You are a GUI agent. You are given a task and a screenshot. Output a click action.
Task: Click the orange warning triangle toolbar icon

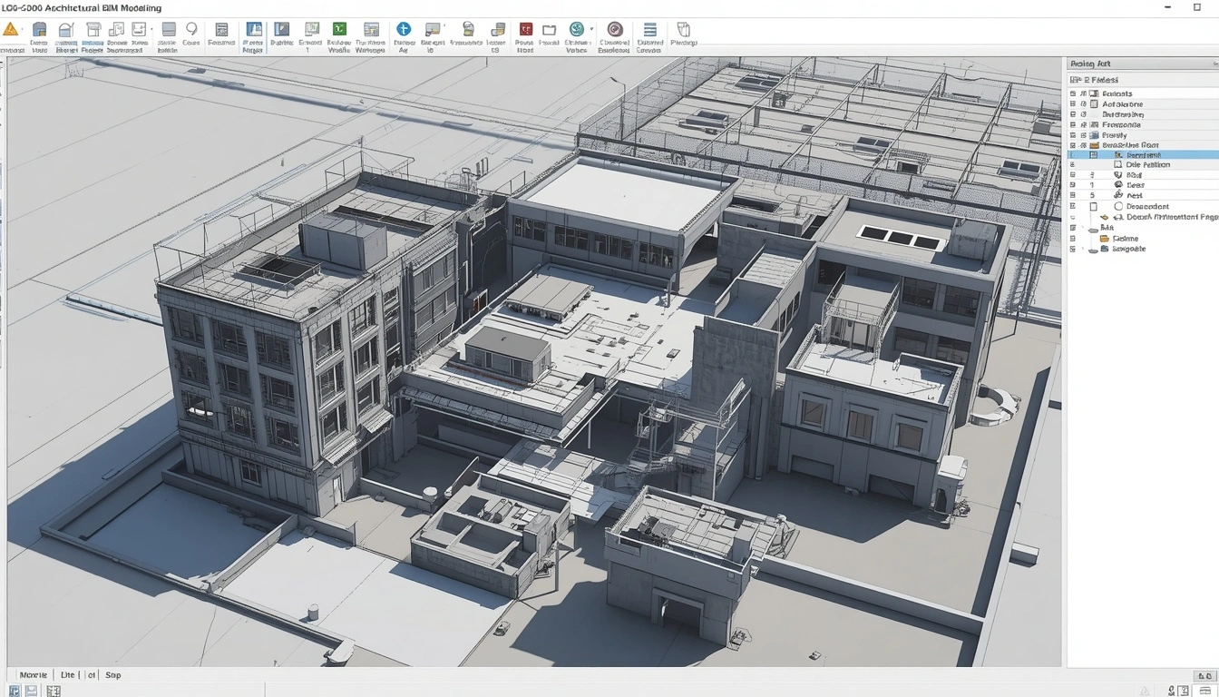tap(10, 29)
